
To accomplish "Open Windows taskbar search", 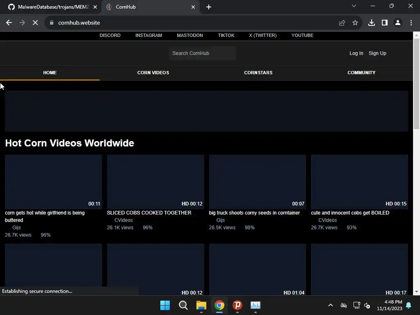I will pyautogui.click(x=183, y=305).
